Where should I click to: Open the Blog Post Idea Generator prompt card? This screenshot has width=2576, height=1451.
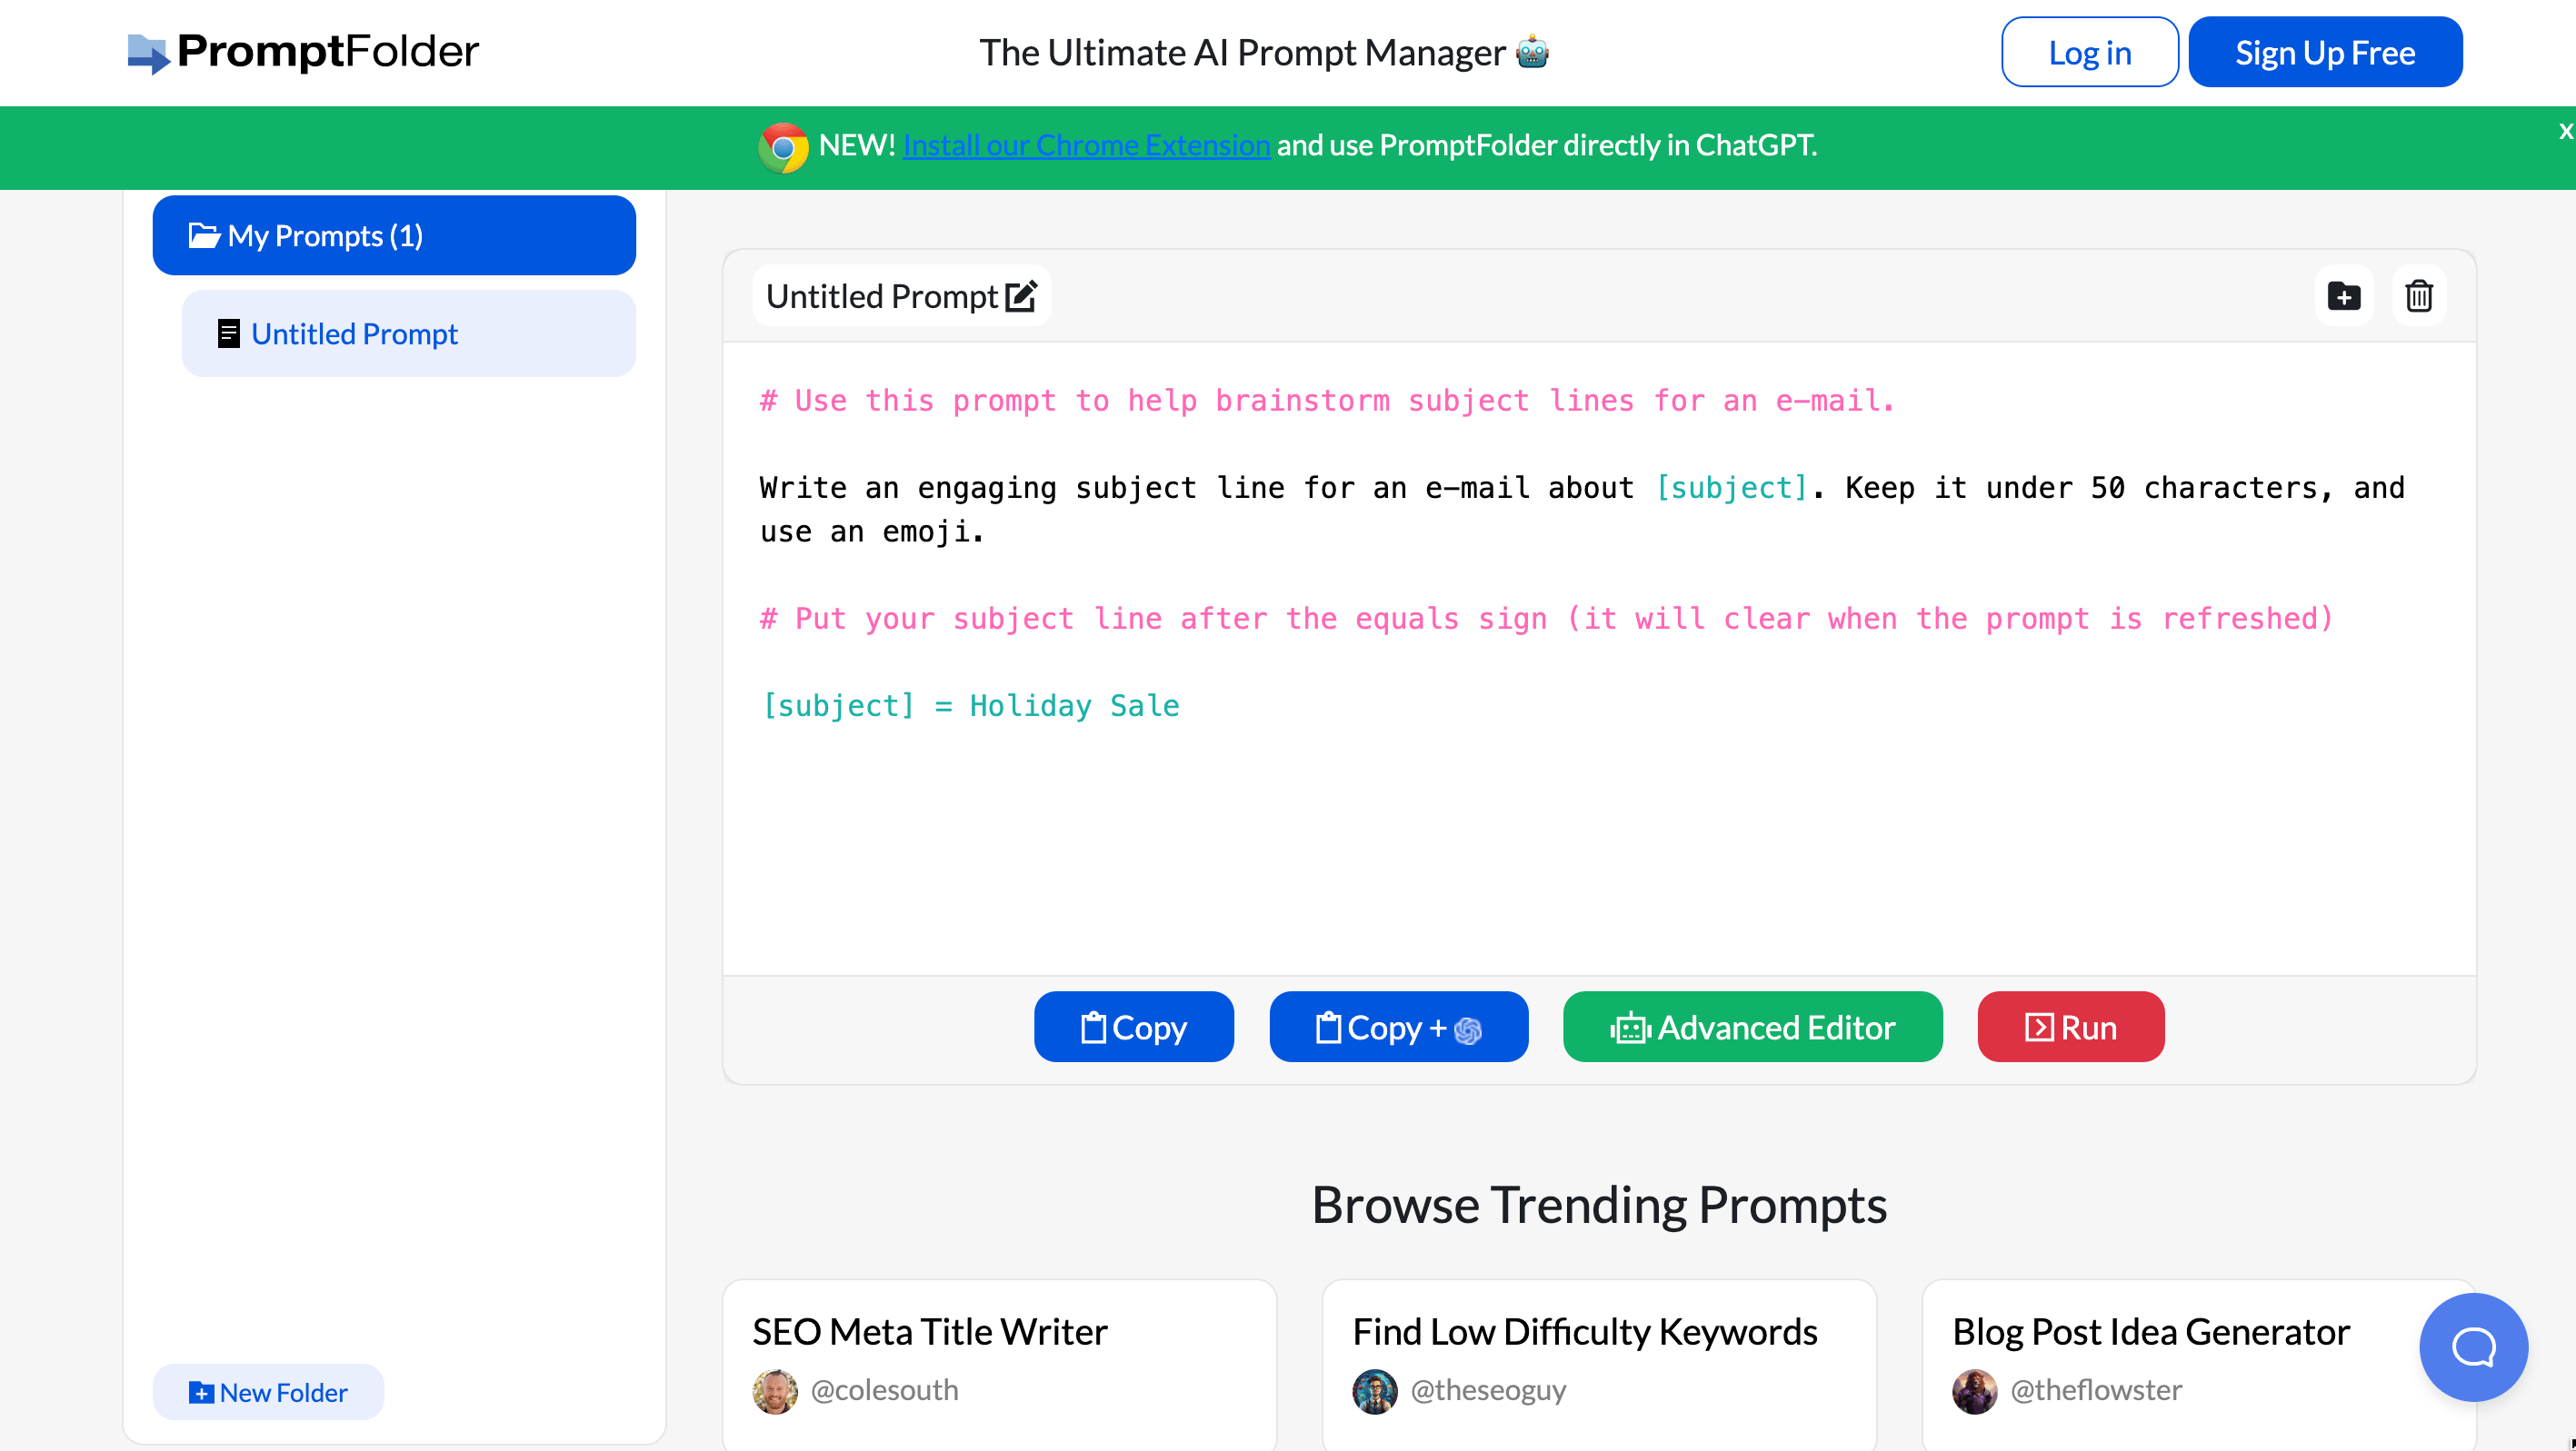2199,1365
